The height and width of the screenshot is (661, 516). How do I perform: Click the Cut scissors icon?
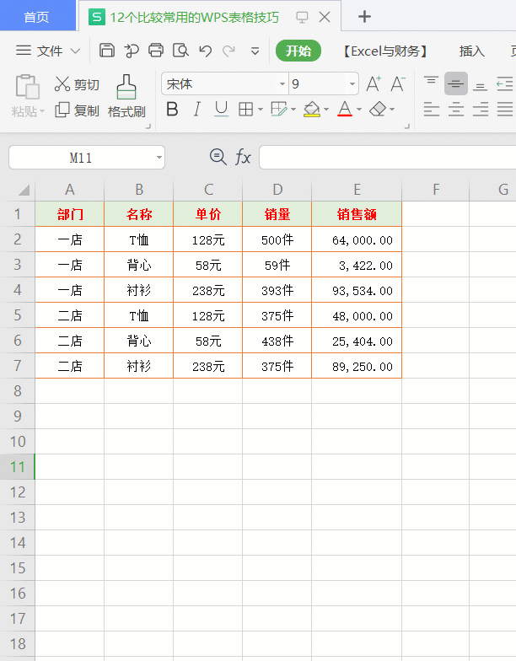coord(62,84)
